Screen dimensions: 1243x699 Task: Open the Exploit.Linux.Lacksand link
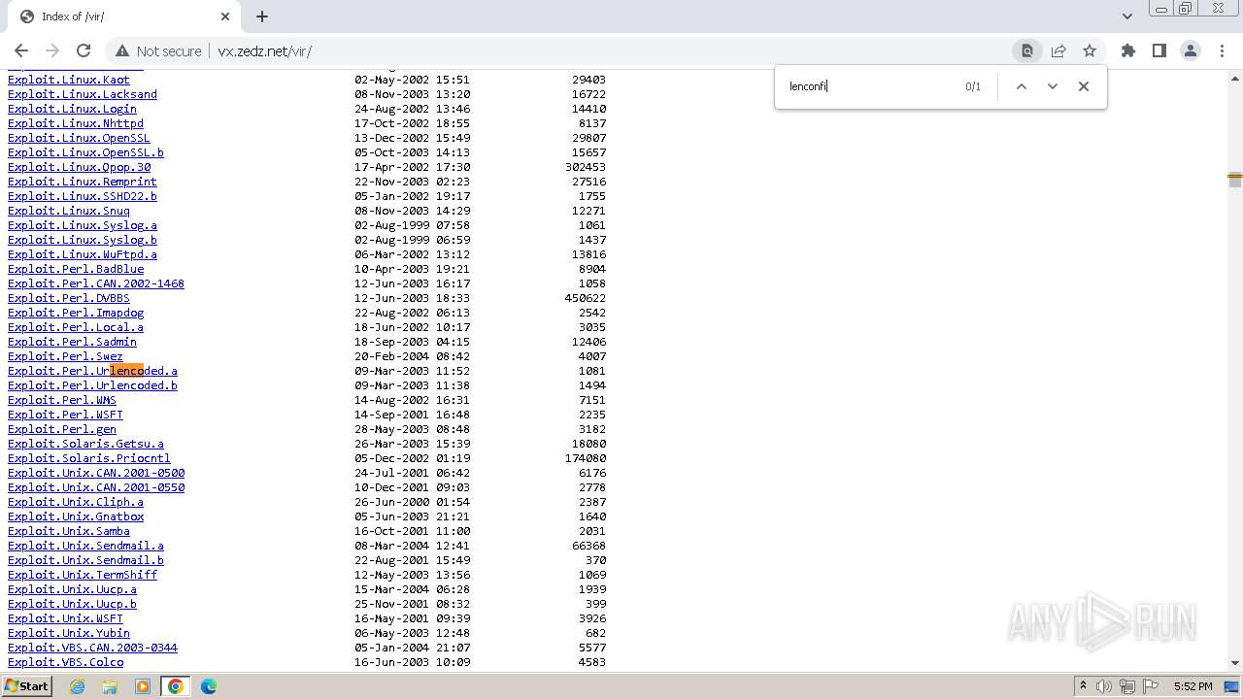[83, 94]
